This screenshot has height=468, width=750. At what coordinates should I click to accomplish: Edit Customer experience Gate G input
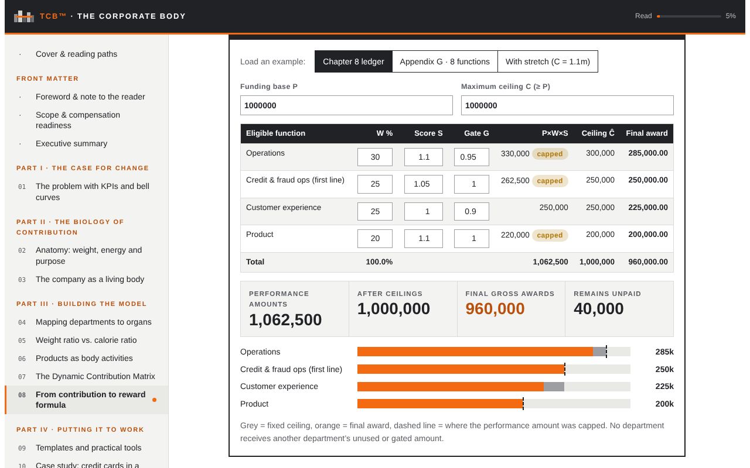tap(472, 211)
